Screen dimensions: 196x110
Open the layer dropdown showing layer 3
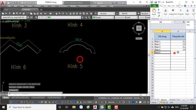click(x=59, y=17)
